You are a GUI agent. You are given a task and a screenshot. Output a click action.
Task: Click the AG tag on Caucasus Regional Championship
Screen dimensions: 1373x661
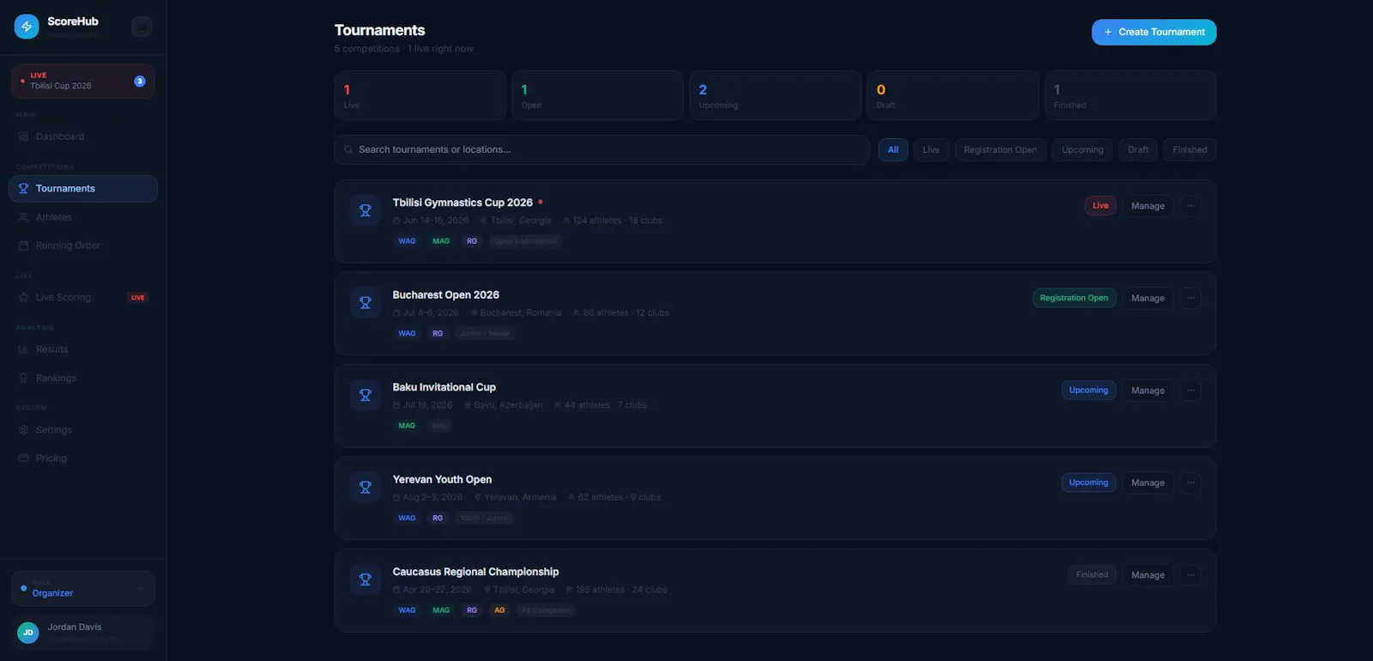coord(499,610)
